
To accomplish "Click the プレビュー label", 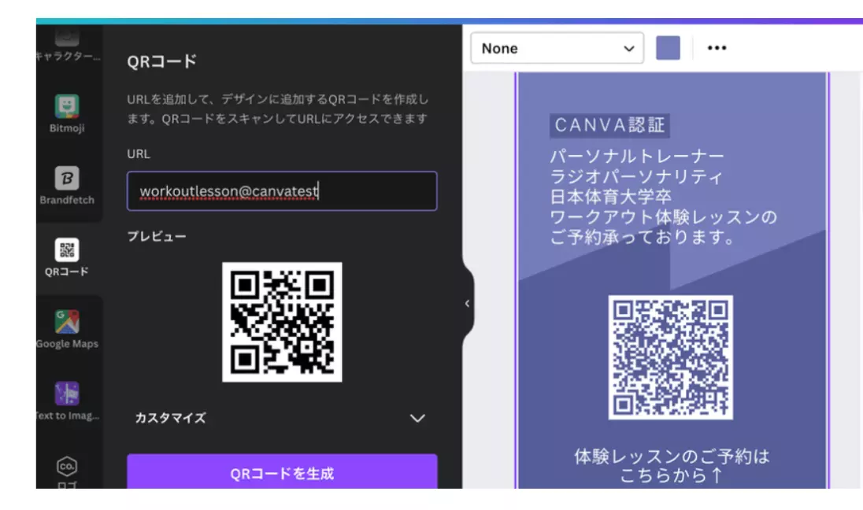I will point(157,236).
